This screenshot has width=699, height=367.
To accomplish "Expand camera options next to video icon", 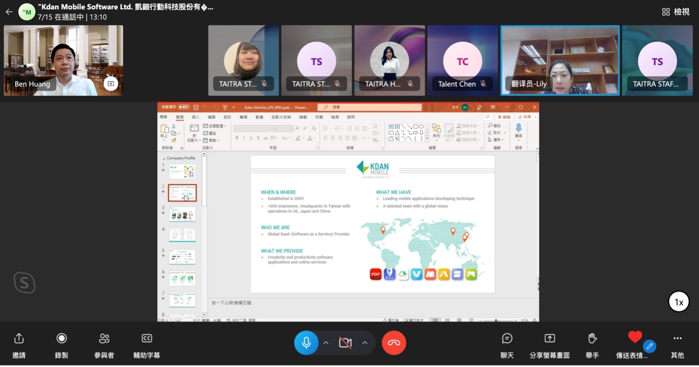I will [365, 343].
